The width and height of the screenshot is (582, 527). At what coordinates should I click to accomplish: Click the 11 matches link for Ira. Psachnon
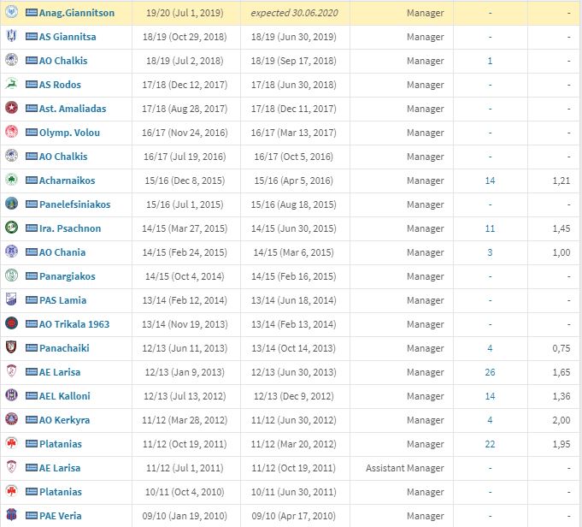[x=490, y=228]
